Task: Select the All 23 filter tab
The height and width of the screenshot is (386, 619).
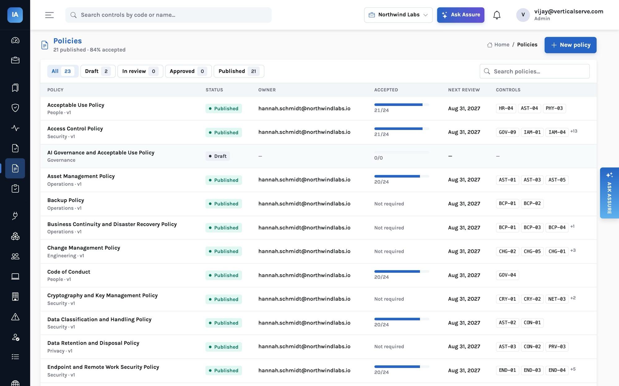Action: pyautogui.click(x=63, y=71)
